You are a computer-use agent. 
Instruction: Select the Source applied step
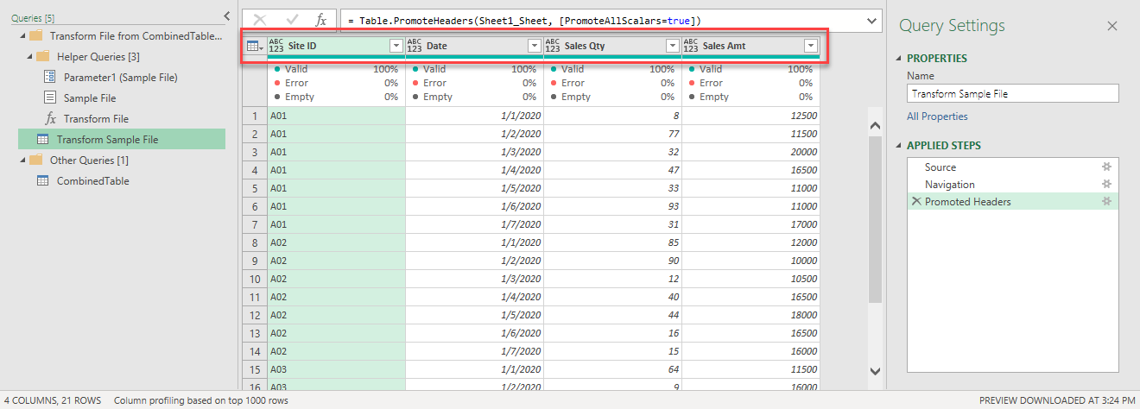pyautogui.click(x=940, y=167)
